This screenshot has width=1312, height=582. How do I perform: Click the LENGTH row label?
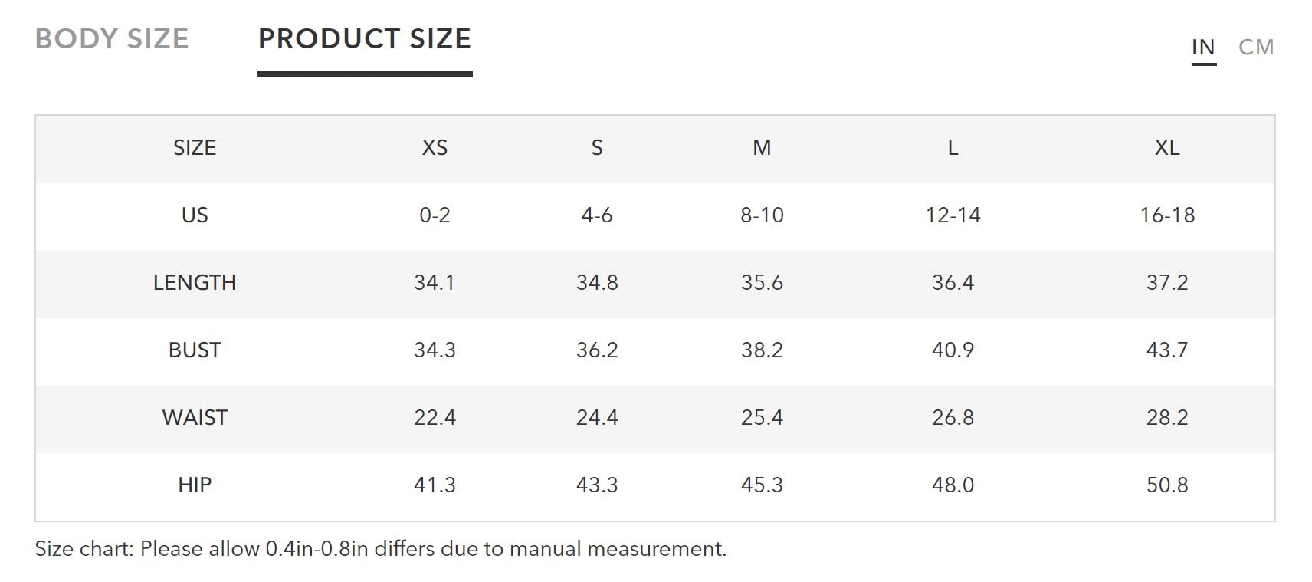coord(195,283)
